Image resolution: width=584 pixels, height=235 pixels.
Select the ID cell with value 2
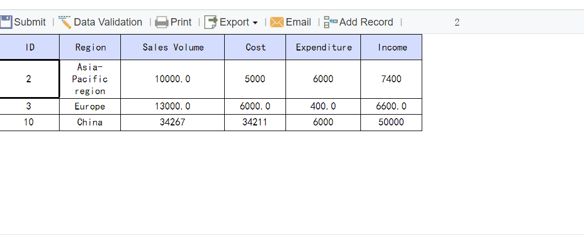pyautogui.click(x=29, y=79)
